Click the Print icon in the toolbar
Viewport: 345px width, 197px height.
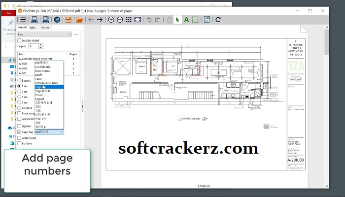click(x=34, y=20)
